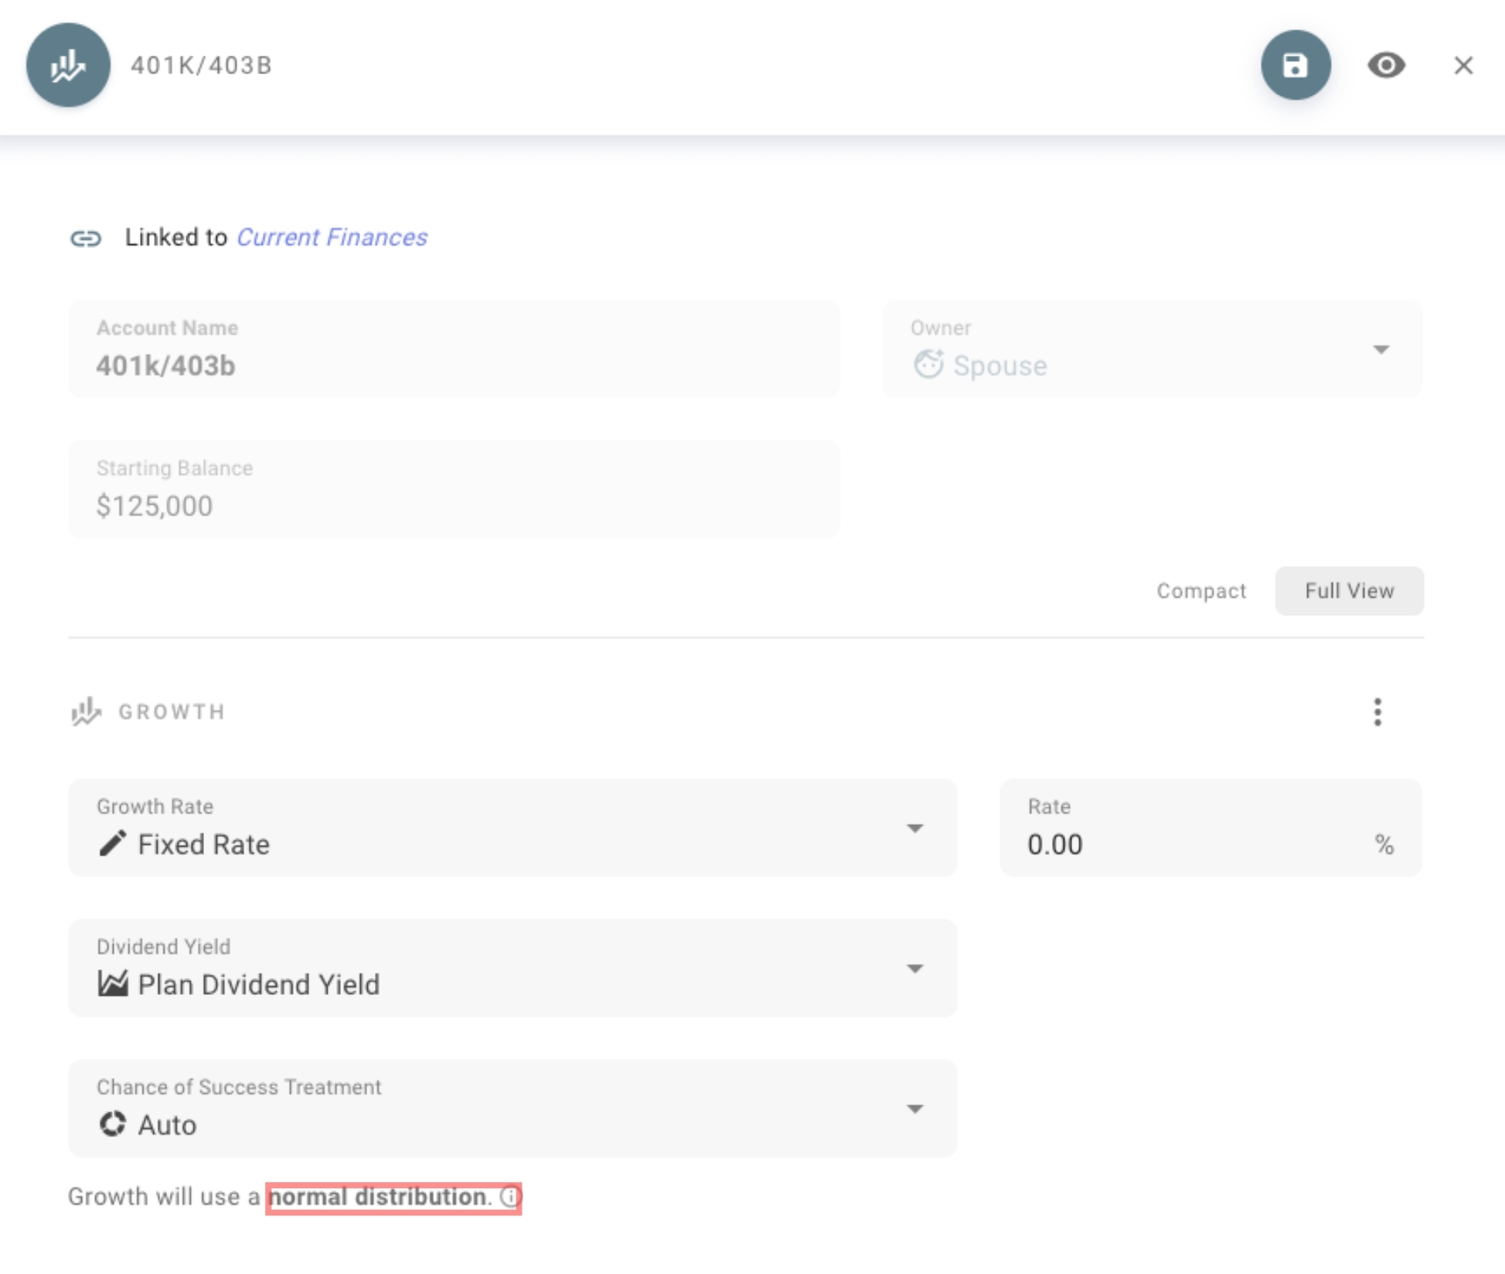Toggle the eye visibility icon
The width and height of the screenshot is (1505, 1274).
click(x=1386, y=65)
